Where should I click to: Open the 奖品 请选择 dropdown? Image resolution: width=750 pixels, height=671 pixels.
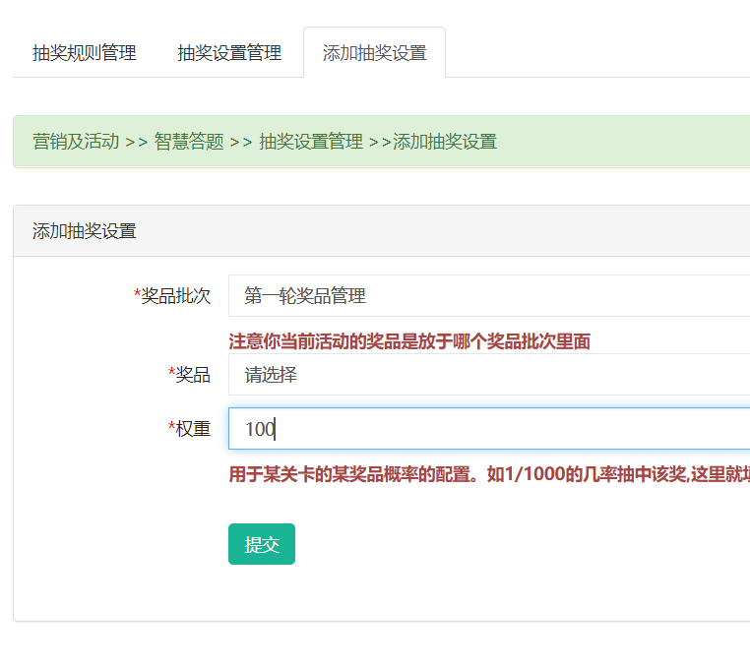point(489,375)
